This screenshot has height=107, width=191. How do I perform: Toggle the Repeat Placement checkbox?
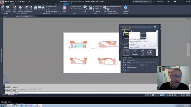point(124,67)
